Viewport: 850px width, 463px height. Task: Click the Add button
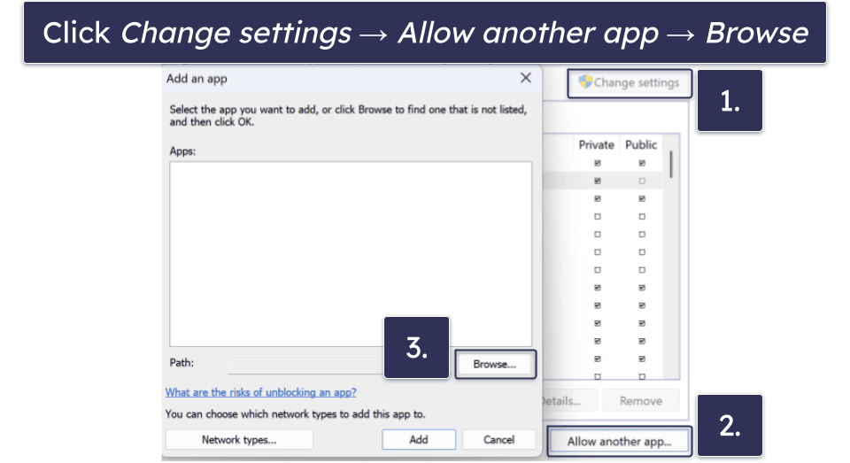[x=419, y=440]
